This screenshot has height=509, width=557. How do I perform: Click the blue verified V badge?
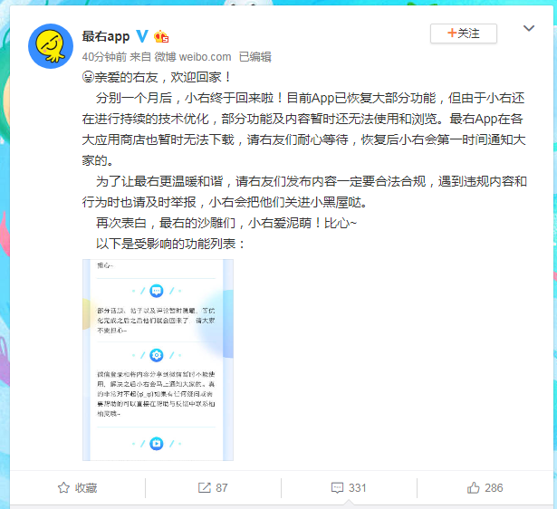point(142,36)
